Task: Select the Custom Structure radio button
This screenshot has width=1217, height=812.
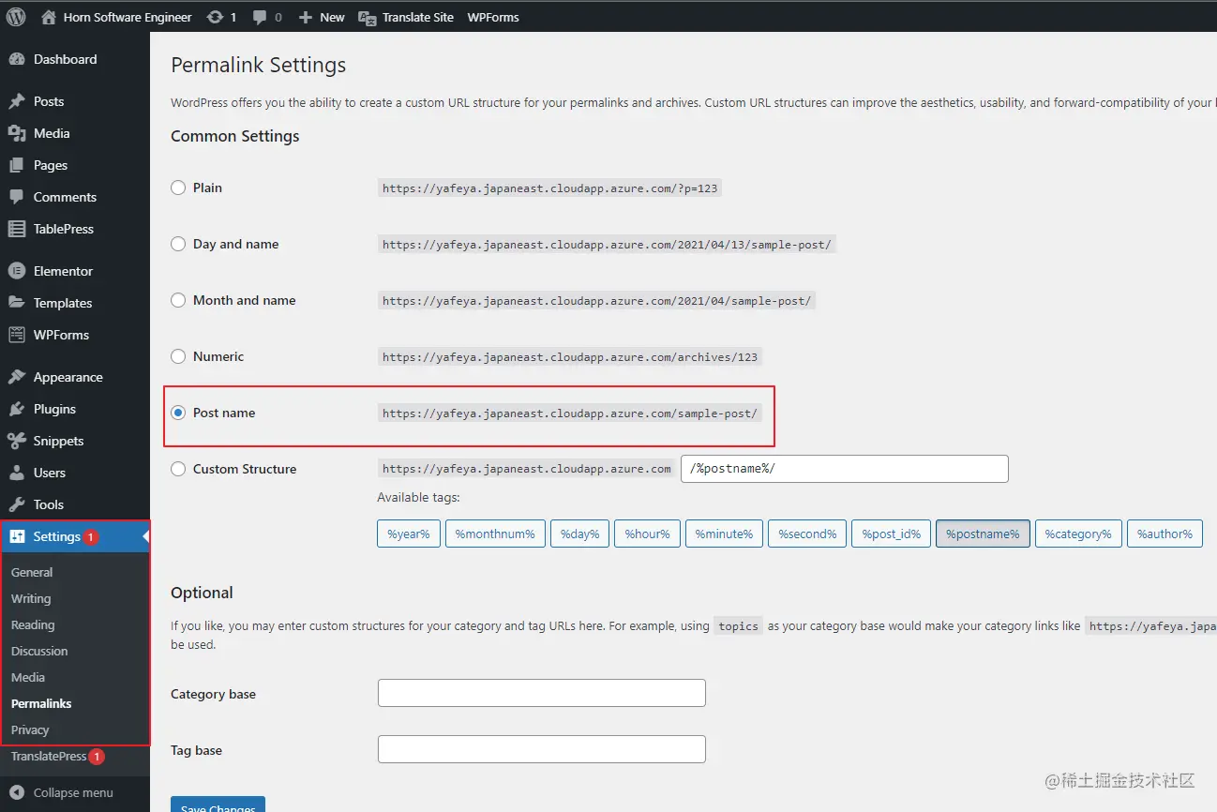Action: pos(178,469)
